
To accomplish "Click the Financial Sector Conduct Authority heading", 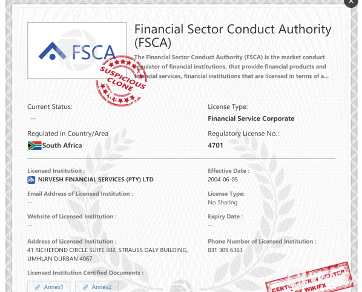I will (232, 36).
